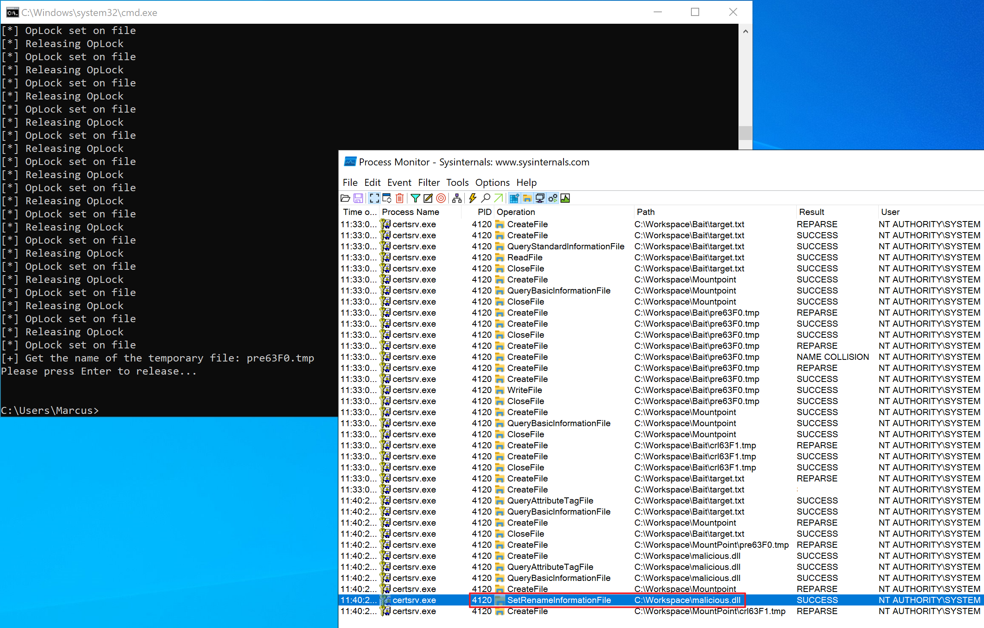Close the cmd.exe window
The width and height of the screenshot is (984, 628).
(x=733, y=12)
